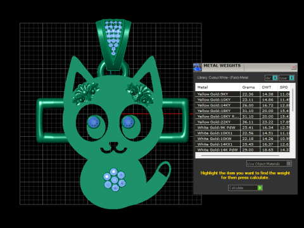Close the Metal Weights panel
Screen dimensions: 304x228
(293, 67)
